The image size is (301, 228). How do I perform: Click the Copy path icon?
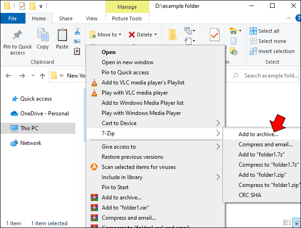coord(77,41)
